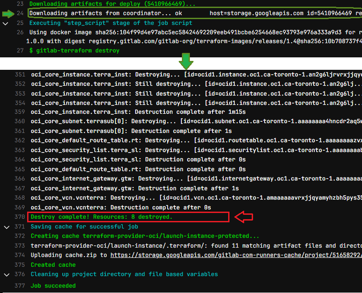Click line number 23 in the log
The image size is (362, 293).
(20, 4)
